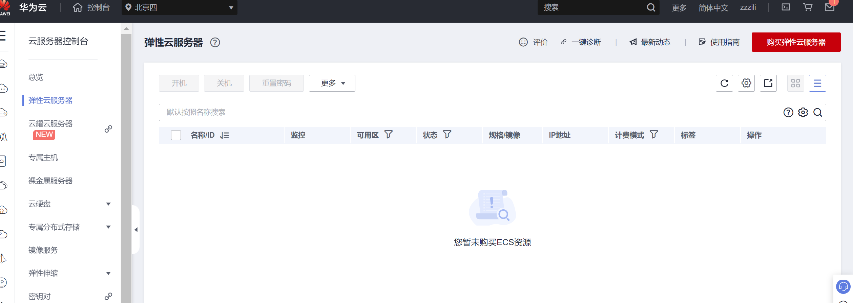Screen dimensions: 853x303
Task: Open search settings gear in search box
Action: (803, 112)
